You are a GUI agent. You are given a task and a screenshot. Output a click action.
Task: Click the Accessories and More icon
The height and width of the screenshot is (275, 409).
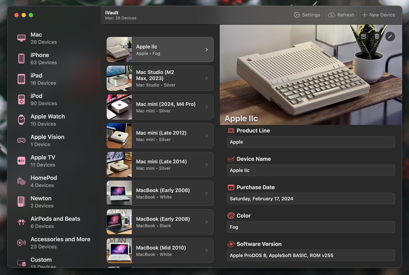[x=21, y=243]
